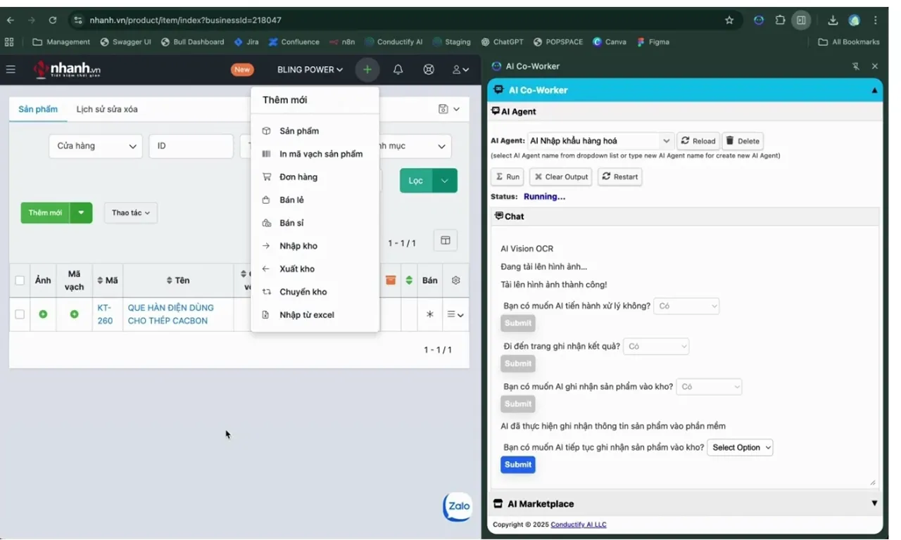Collapse the AI Co-Worker section header
This screenshot has height=540, width=901.
pyautogui.click(x=685, y=90)
